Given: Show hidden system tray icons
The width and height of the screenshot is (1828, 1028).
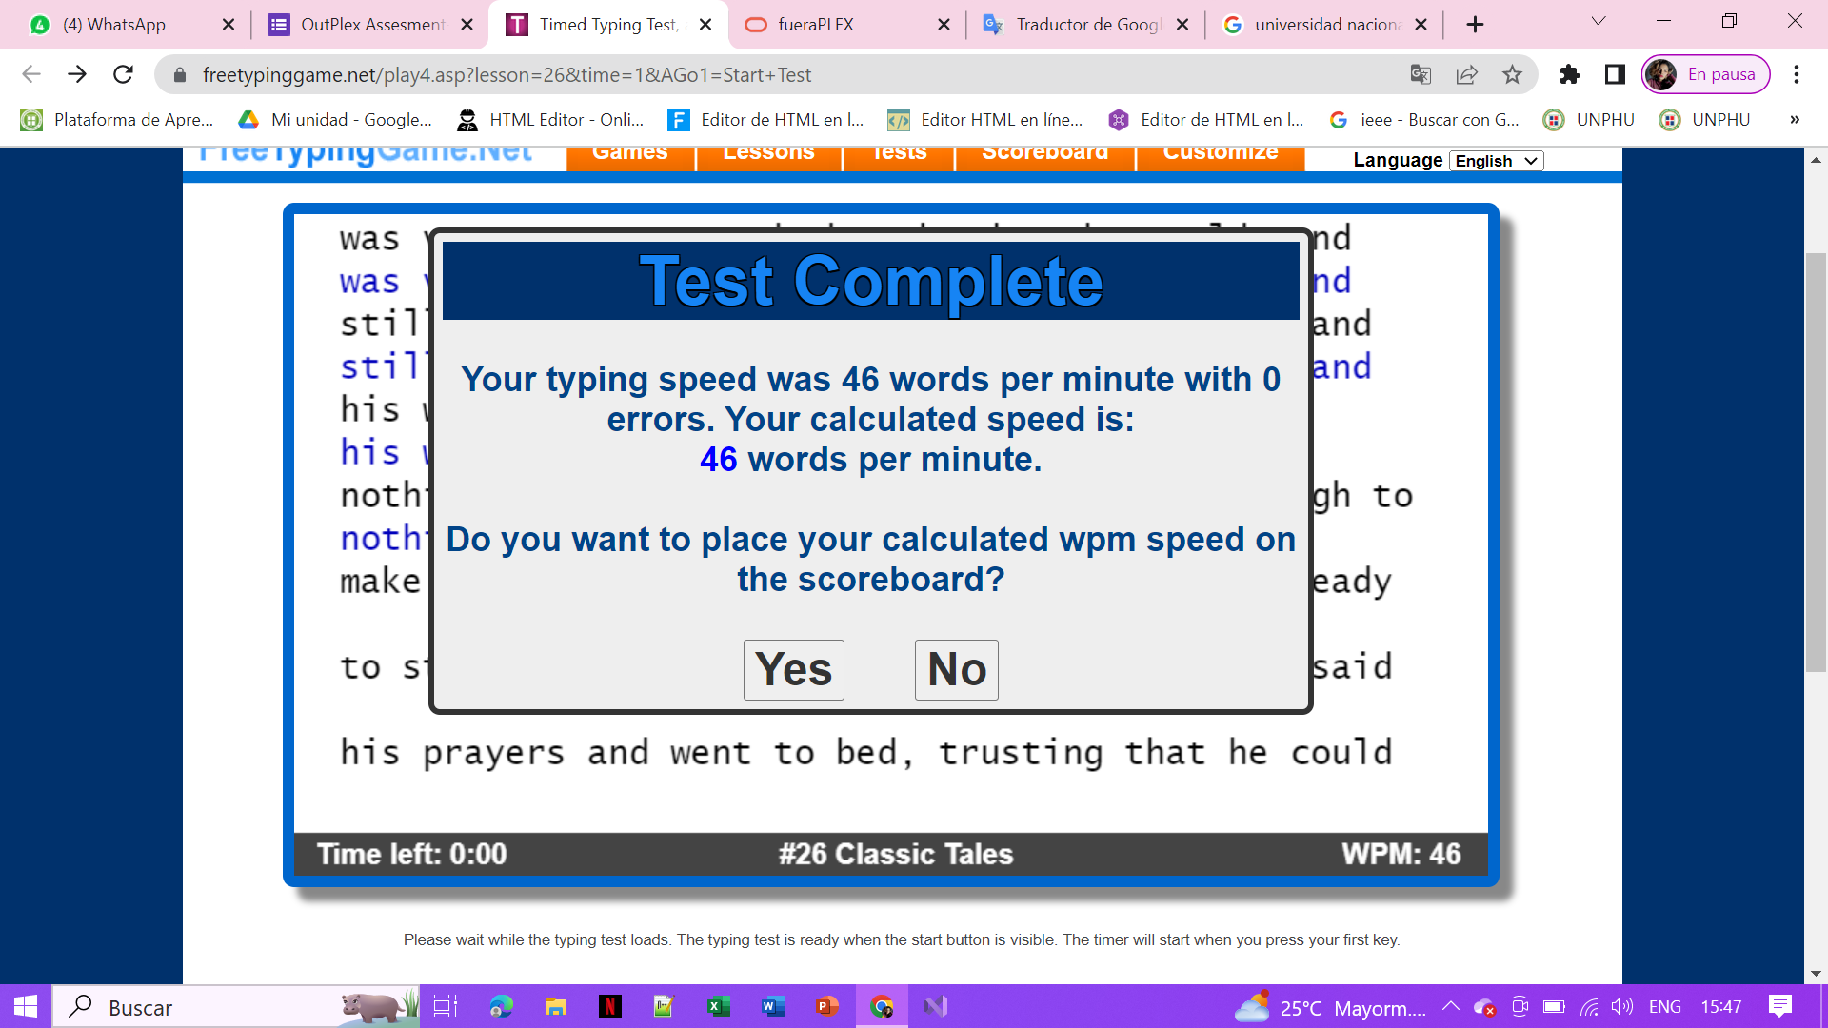Looking at the screenshot, I should (x=1450, y=1006).
